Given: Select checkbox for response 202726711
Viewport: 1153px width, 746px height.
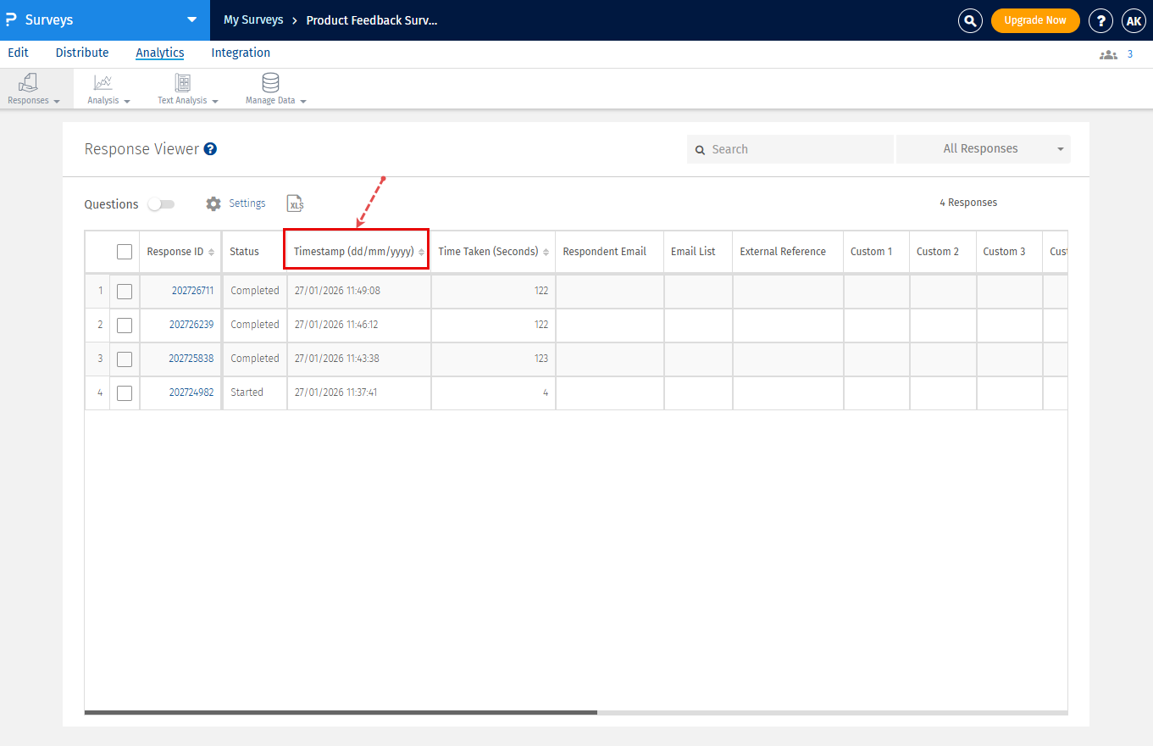Looking at the screenshot, I should tap(125, 291).
